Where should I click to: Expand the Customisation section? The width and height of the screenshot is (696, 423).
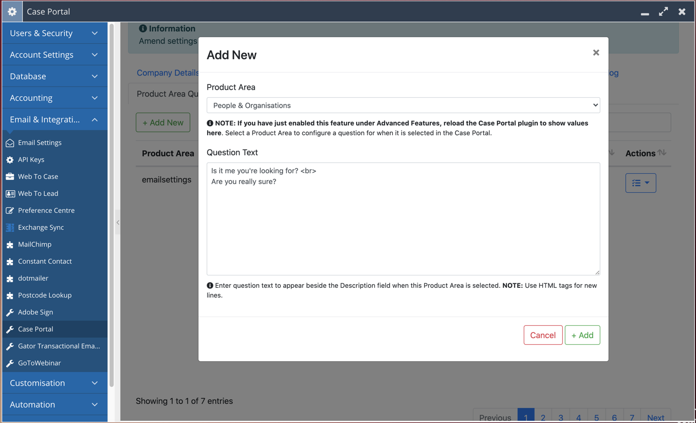click(54, 383)
